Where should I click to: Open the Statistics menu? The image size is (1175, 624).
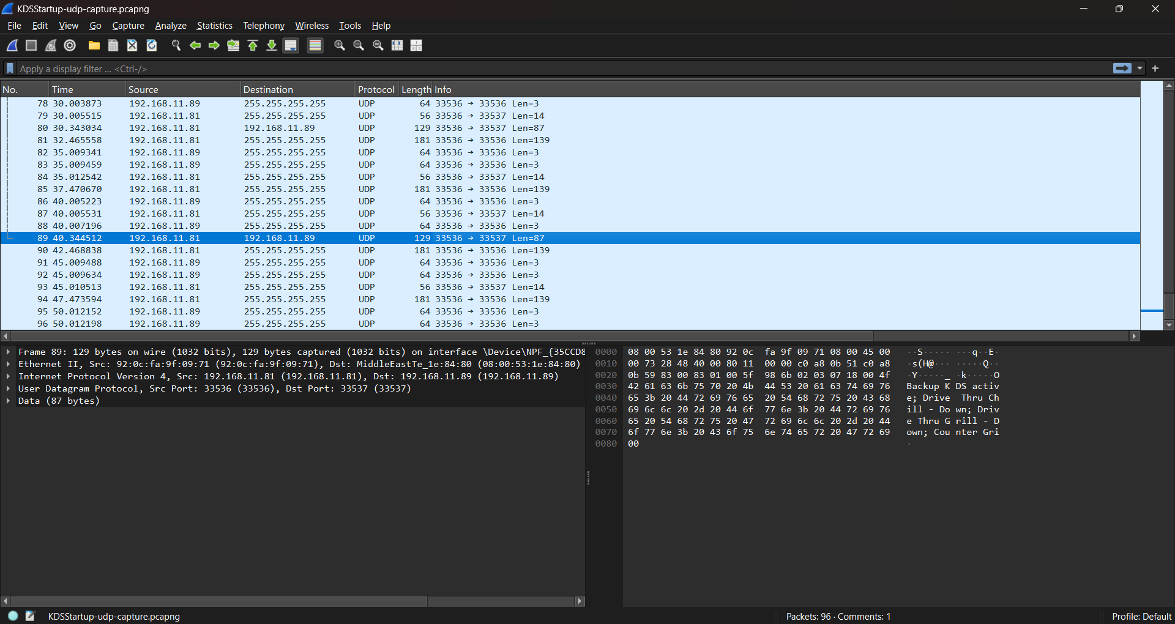[214, 26]
